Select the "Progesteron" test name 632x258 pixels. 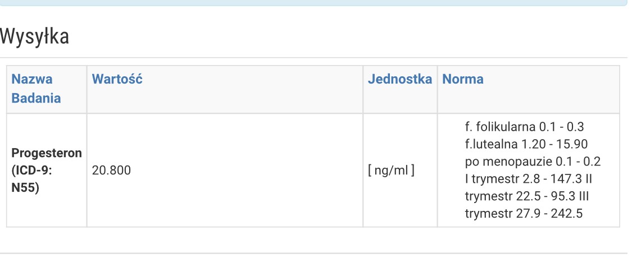(47, 153)
